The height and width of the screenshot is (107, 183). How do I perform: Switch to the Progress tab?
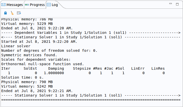pos(35,5)
